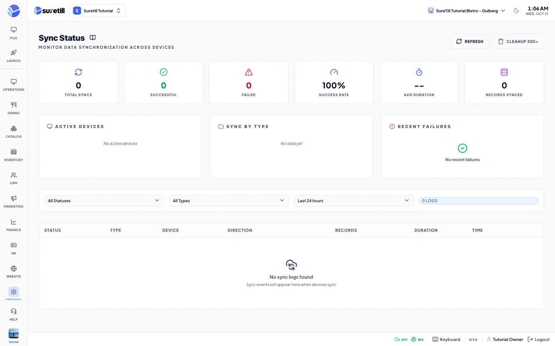The width and height of the screenshot is (555, 346).
Task: Click the Records Synced stat card
Action: [504, 83]
